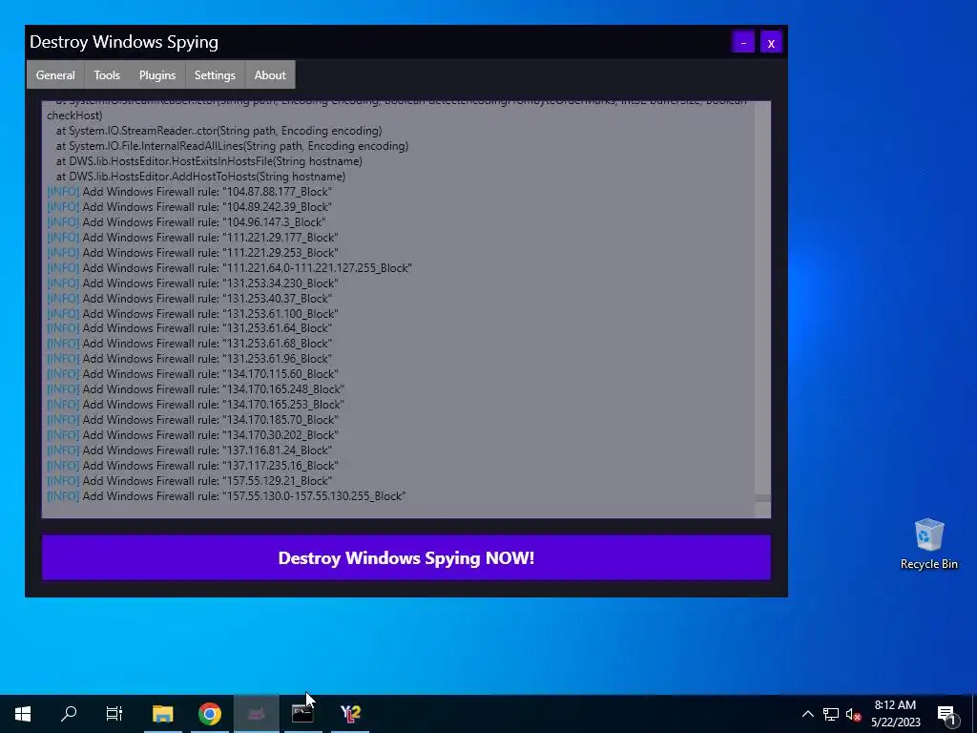Open the Windows Start menu

click(x=23, y=713)
